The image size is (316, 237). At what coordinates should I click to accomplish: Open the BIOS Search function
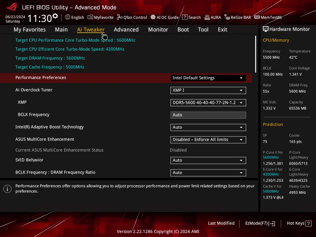191,17
